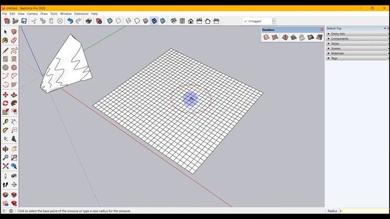The width and height of the screenshot is (390, 219).
Task: Choose the Polygon tool
Action: click(x=14, y=68)
